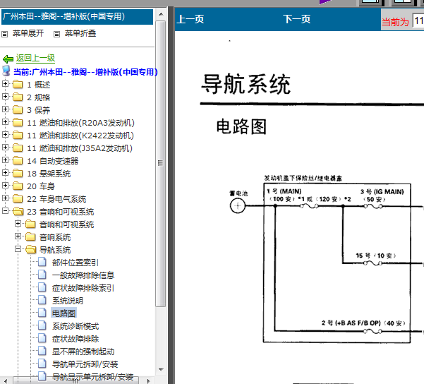This screenshot has width=424, height=384.
Task: Collapse the 23 音响和可视系统 node
Action: coord(5,211)
